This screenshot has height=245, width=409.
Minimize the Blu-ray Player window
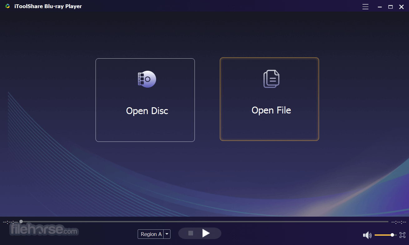pos(380,7)
